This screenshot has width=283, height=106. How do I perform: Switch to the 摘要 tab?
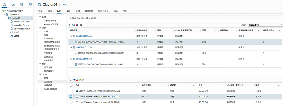tap(40, 11)
